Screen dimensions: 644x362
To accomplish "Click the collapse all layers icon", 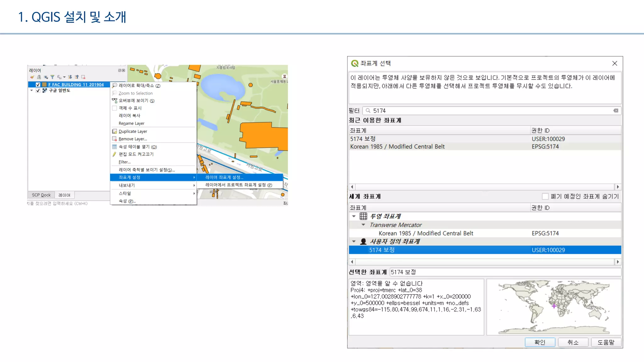I will coord(77,77).
